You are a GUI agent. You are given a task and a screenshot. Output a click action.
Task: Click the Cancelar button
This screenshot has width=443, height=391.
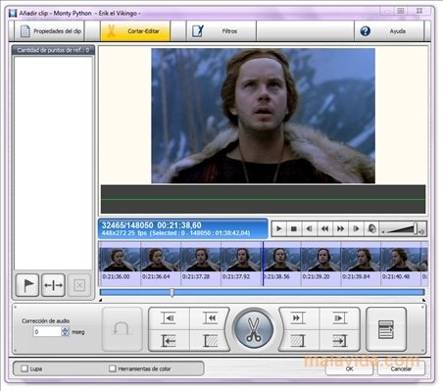401,368
